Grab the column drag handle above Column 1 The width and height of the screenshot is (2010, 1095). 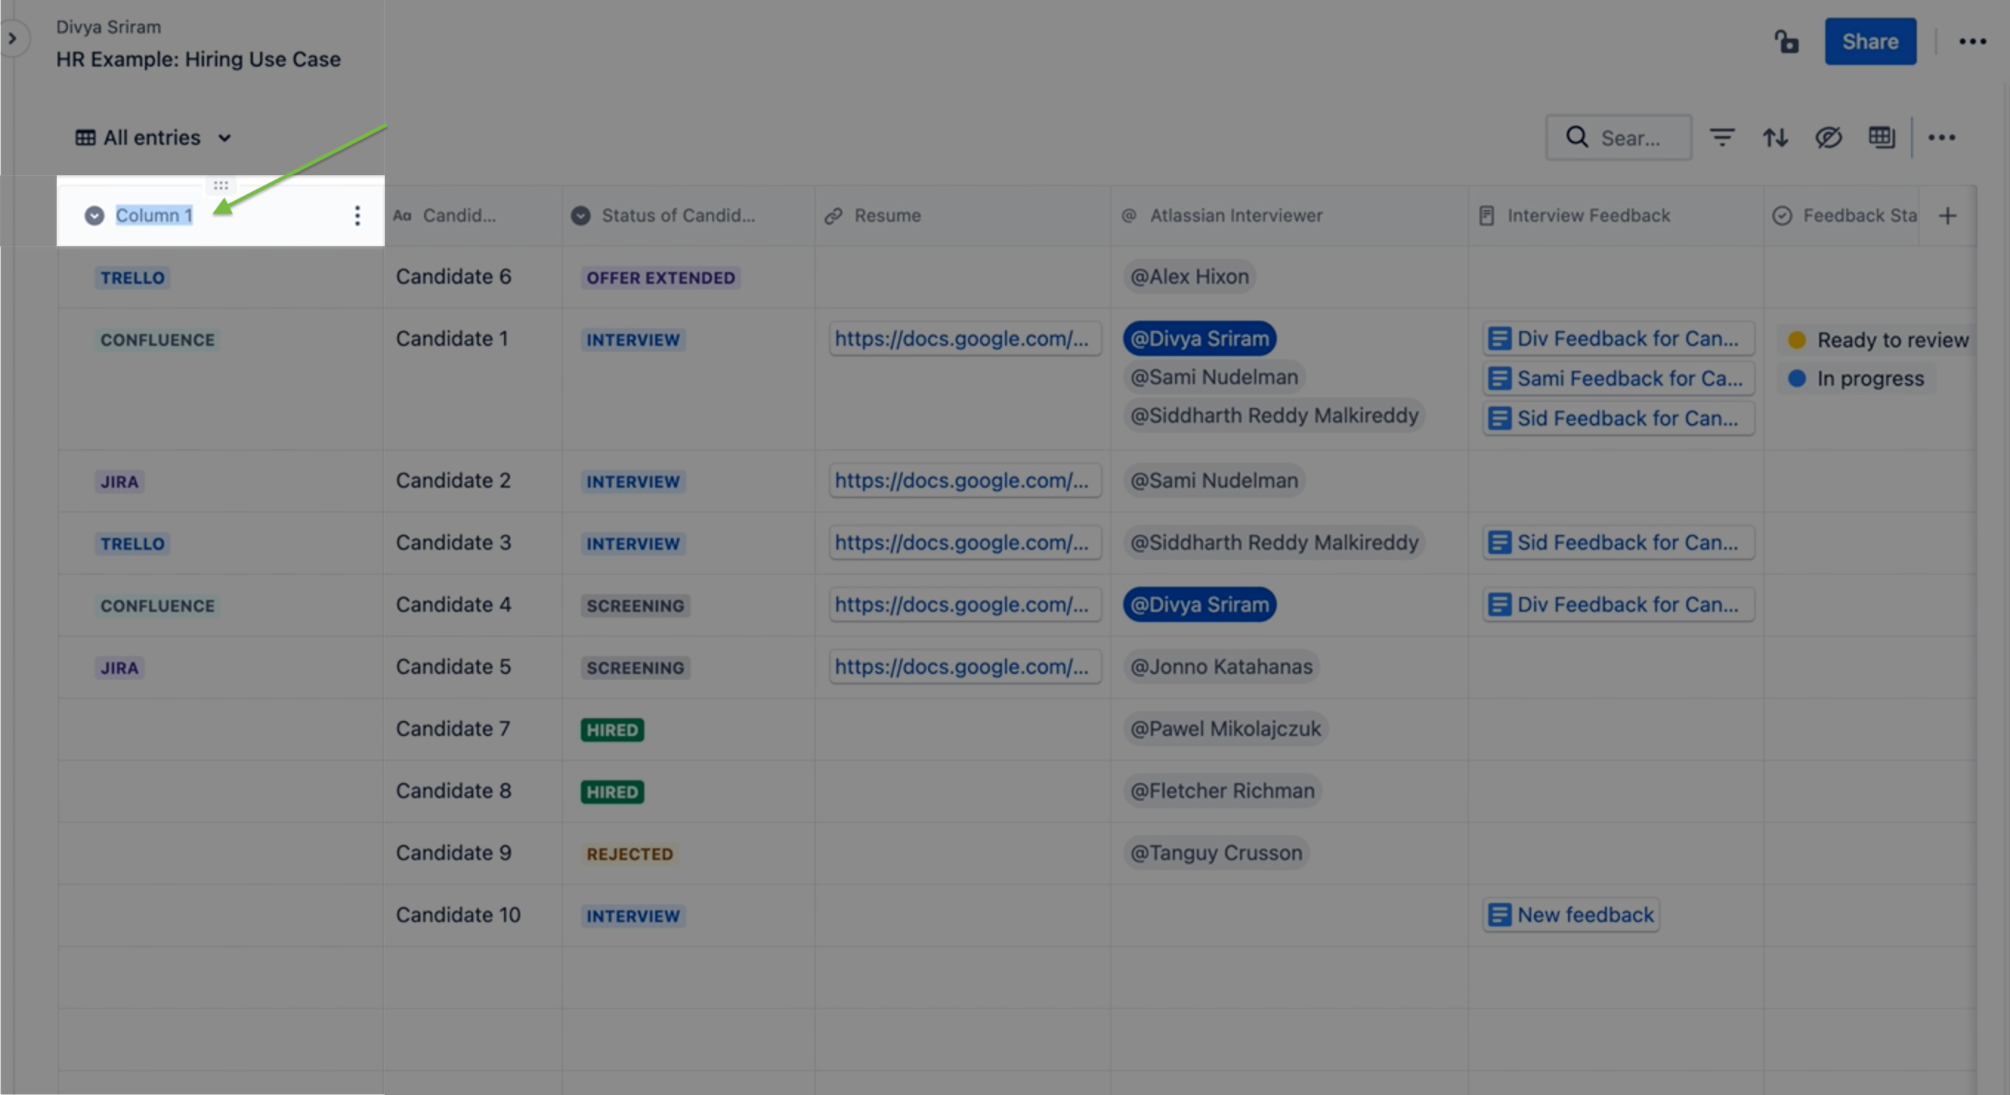coord(221,185)
